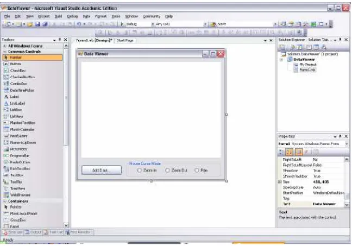The image size is (352, 246).
Task: Open the Error List tab at the bottom
Action: pos(13,232)
